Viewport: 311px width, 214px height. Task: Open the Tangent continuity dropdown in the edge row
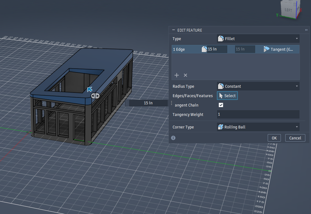tap(278, 49)
